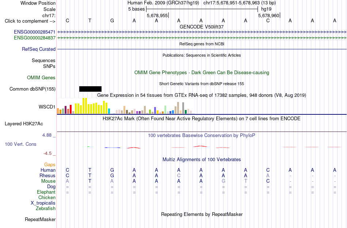Click the Mouse alignment row label

click(x=48, y=181)
